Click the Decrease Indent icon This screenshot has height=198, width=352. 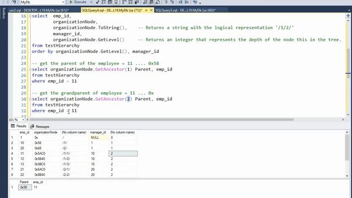[180, 2]
